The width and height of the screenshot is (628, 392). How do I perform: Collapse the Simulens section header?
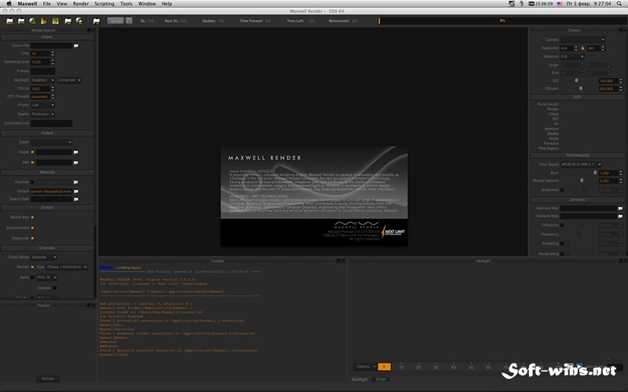pyautogui.click(x=578, y=199)
